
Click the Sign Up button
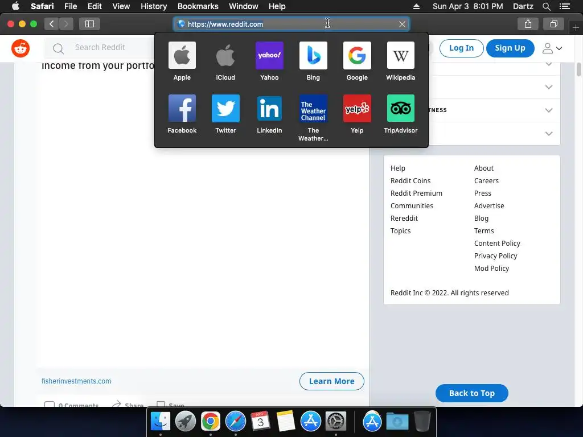(x=510, y=48)
